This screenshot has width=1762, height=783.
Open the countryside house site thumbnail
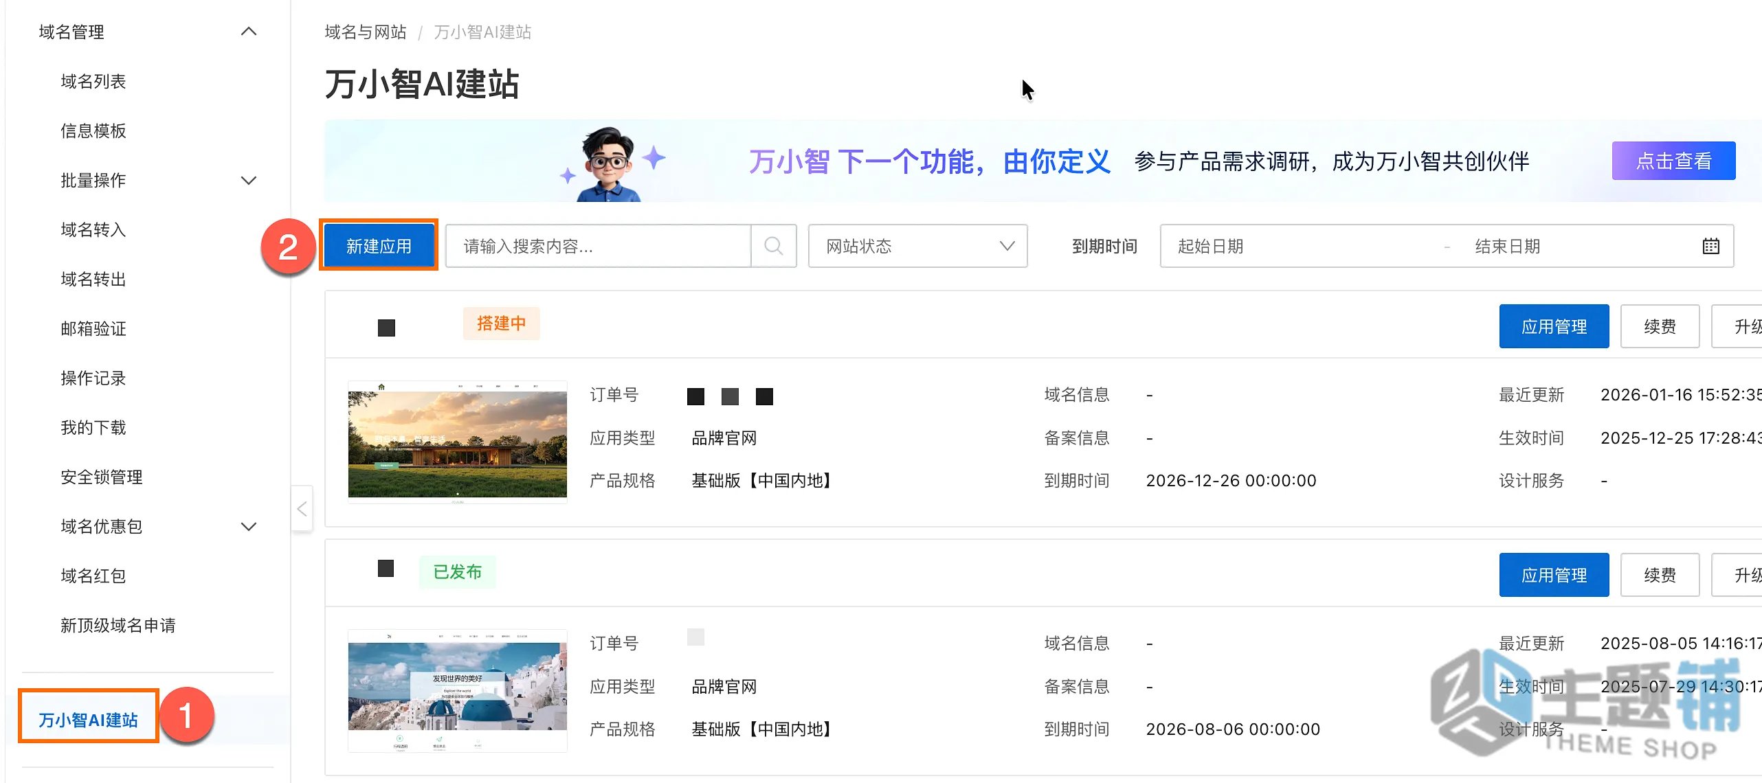click(x=458, y=442)
